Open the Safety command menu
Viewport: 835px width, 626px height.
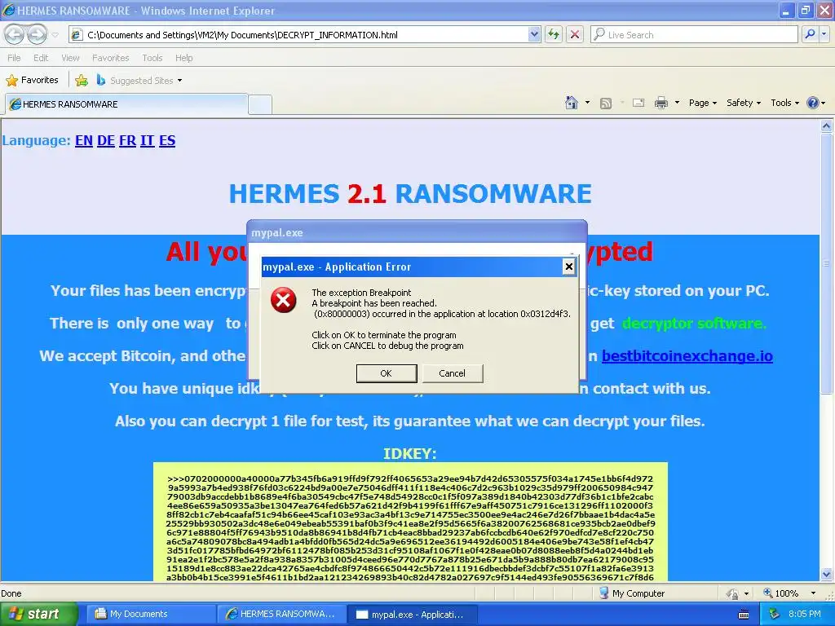click(744, 103)
